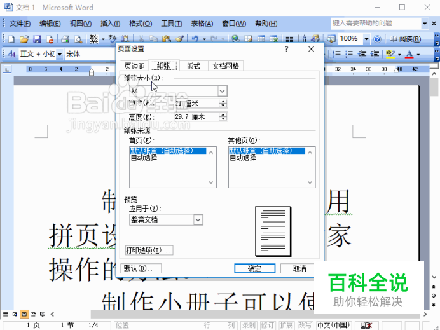Image resolution: width=440 pixels, height=330 pixels.
Task: Open a file with the Open folder icon
Action: (x=24, y=39)
